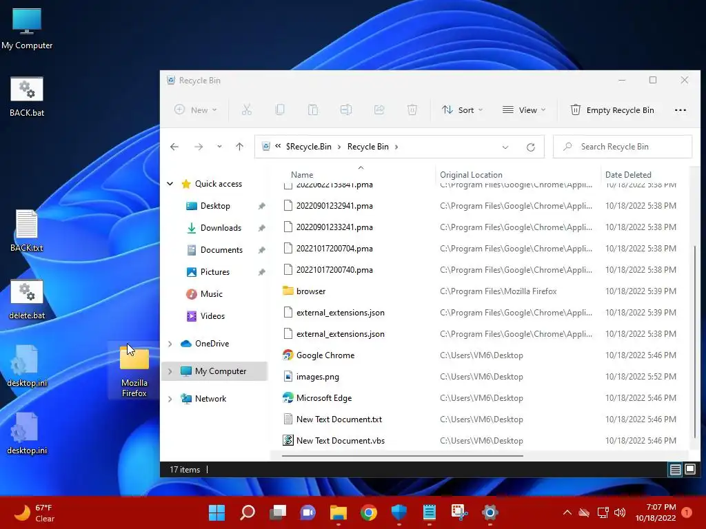This screenshot has height=529, width=706.
Task: Click the Paste clipboard icon
Action: pos(313,110)
